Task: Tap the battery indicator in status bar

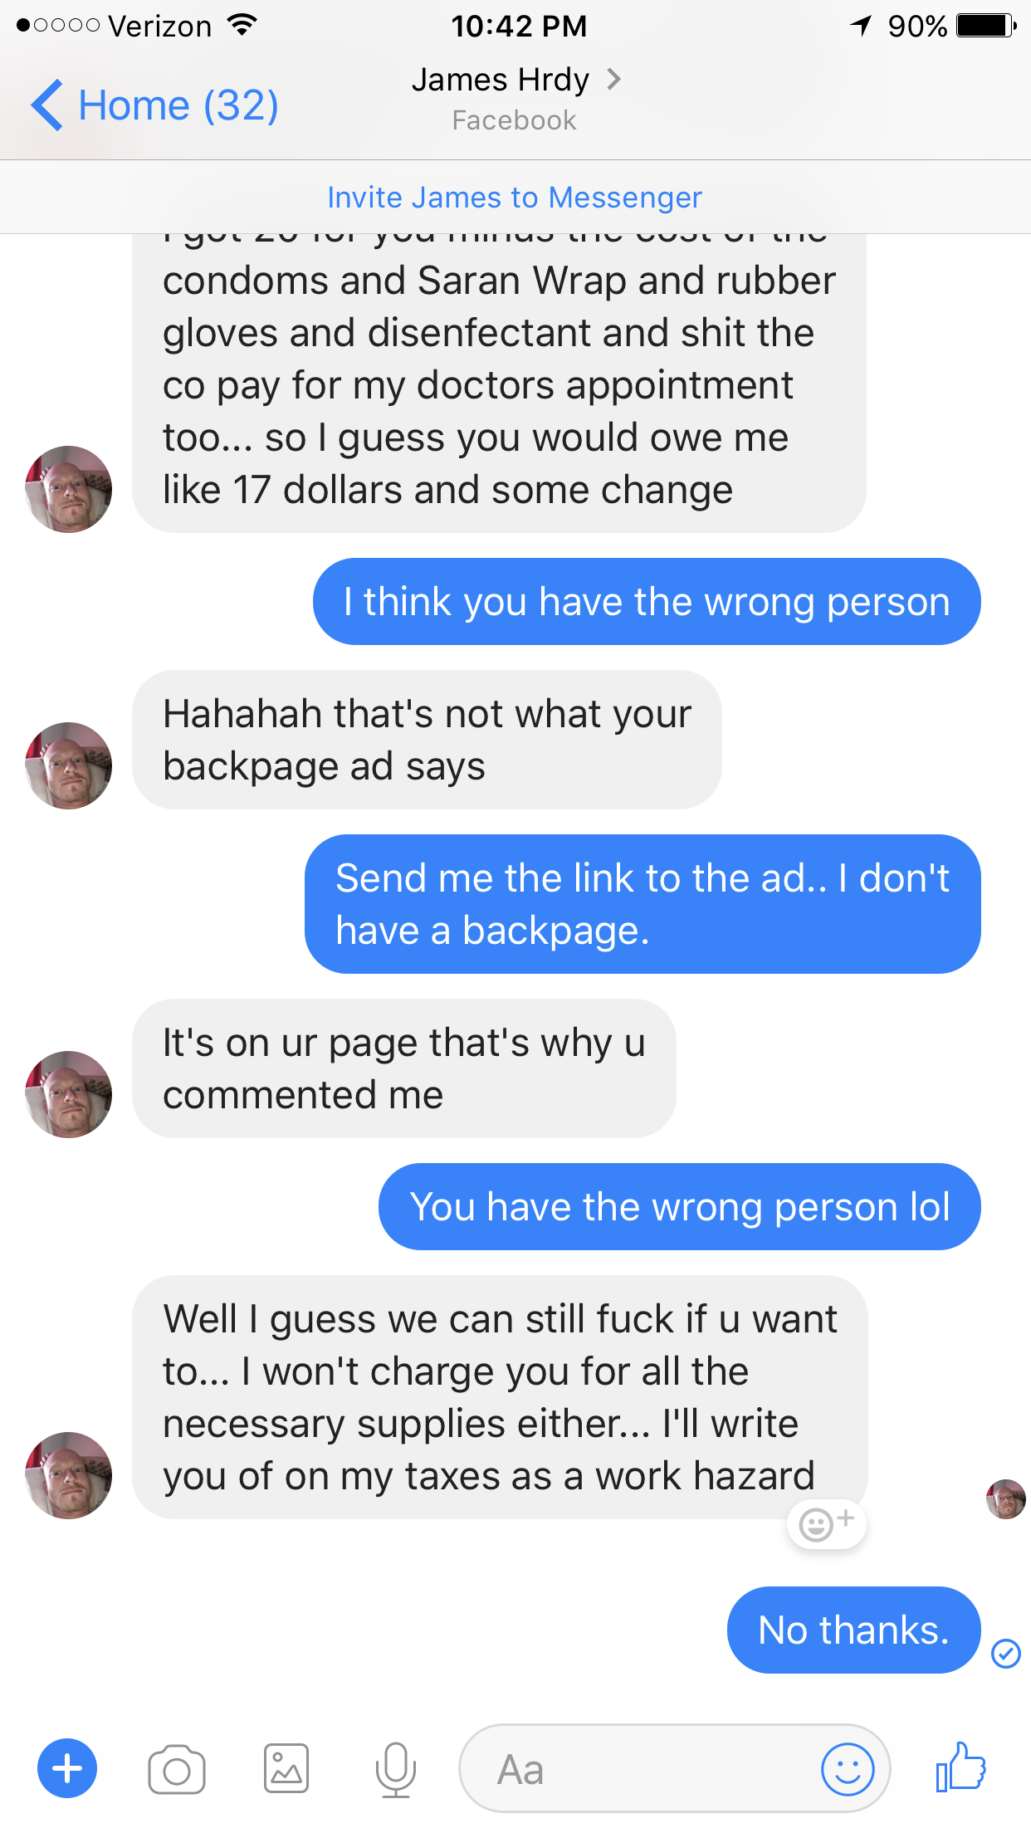Action: (x=986, y=26)
